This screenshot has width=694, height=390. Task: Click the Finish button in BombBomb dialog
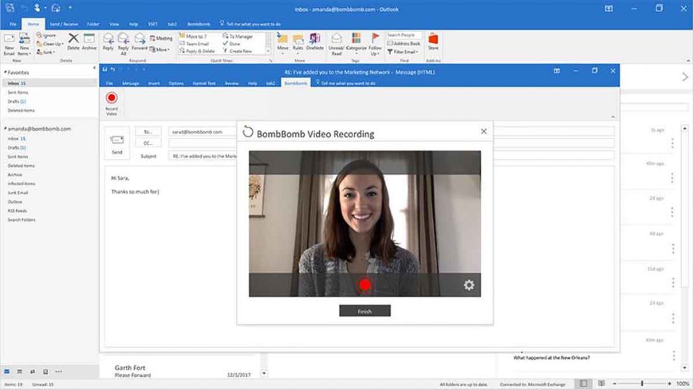pos(365,311)
